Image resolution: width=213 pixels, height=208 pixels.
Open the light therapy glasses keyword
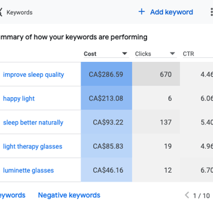(x=32, y=147)
